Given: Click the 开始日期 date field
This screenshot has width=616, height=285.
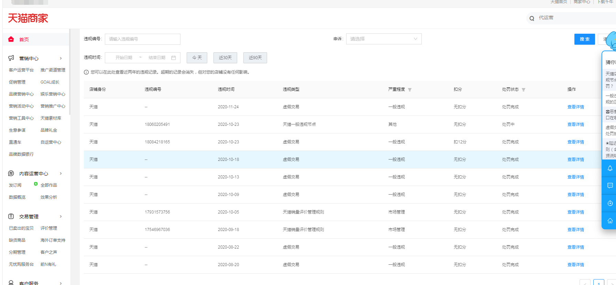Looking at the screenshot, I should [124, 58].
